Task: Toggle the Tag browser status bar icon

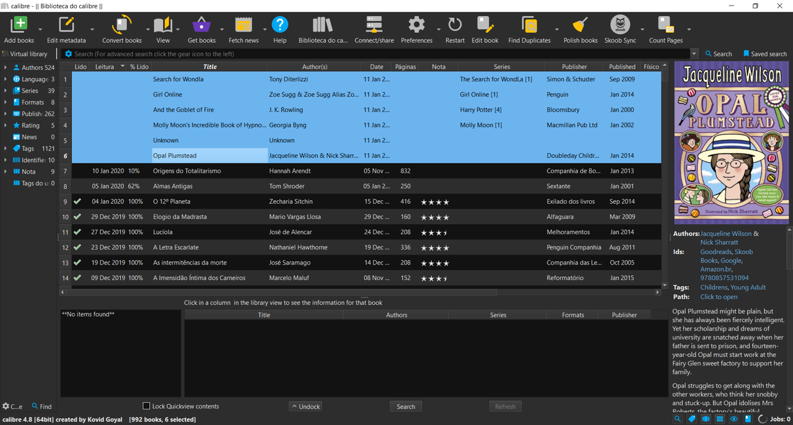Action: tap(691, 419)
